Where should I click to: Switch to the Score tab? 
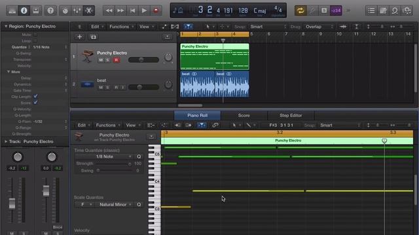click(x=244, y=116)
